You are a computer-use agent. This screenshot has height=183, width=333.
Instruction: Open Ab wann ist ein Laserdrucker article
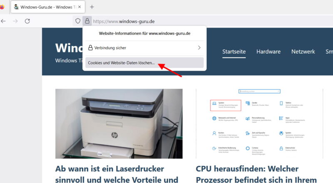[117, 174]
